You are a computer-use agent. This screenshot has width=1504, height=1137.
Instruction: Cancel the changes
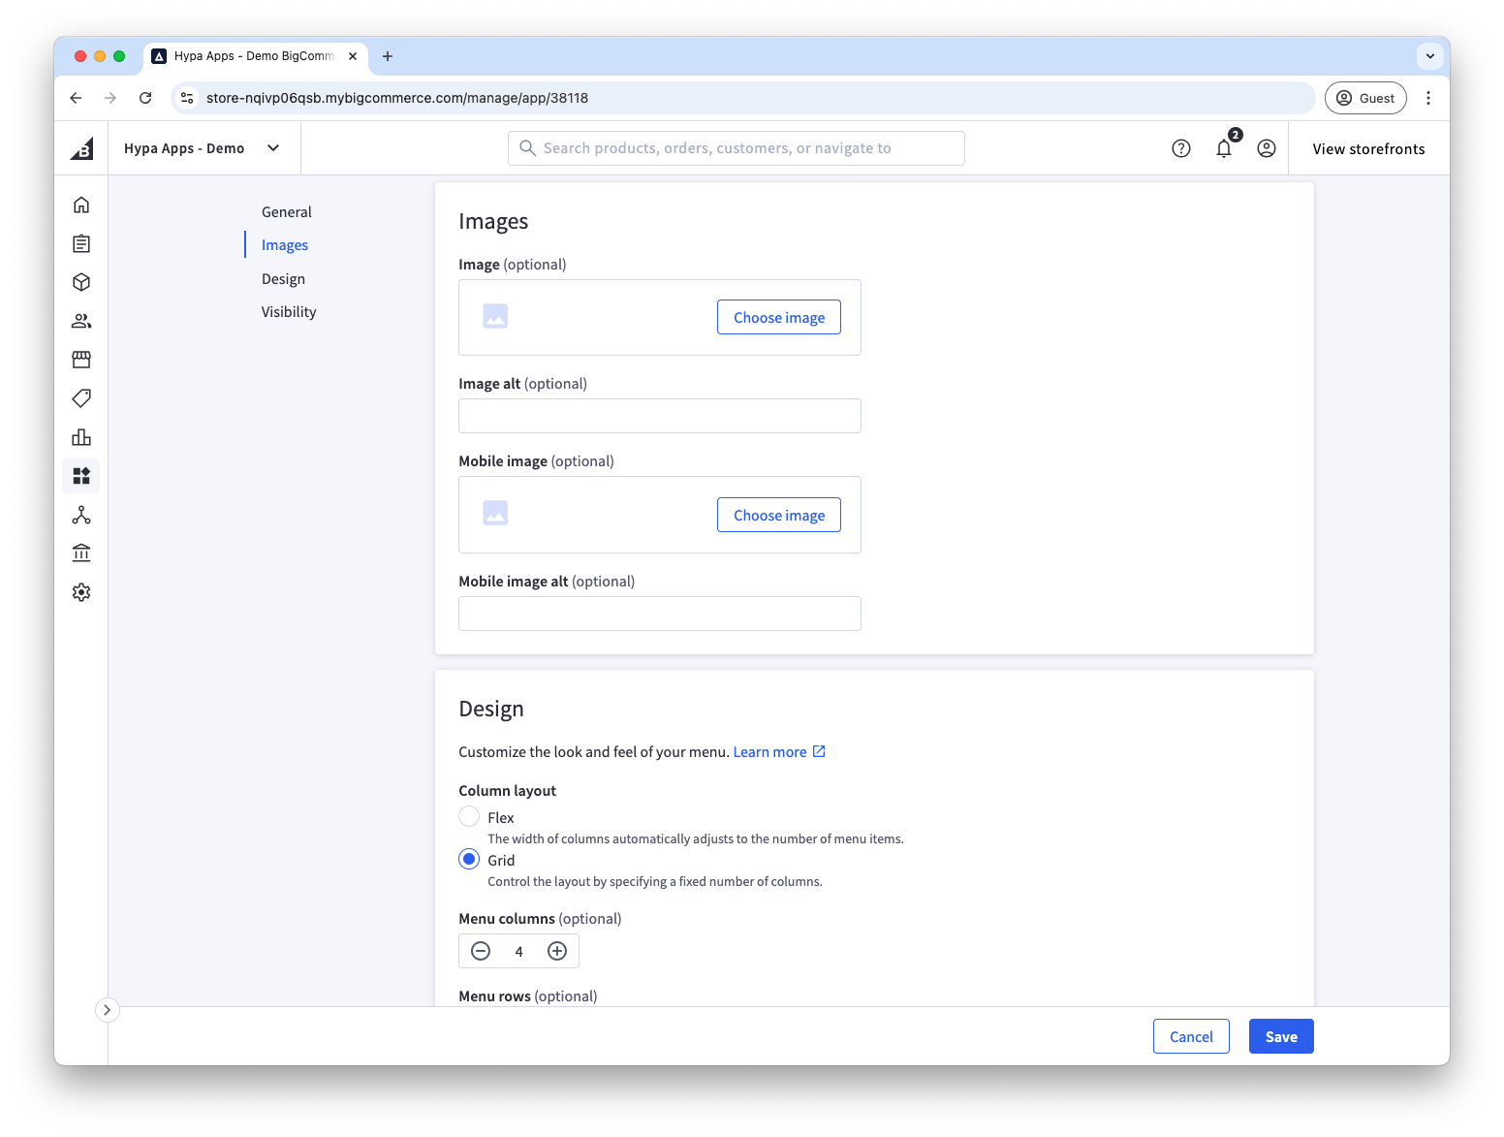click(1191, 1036)
